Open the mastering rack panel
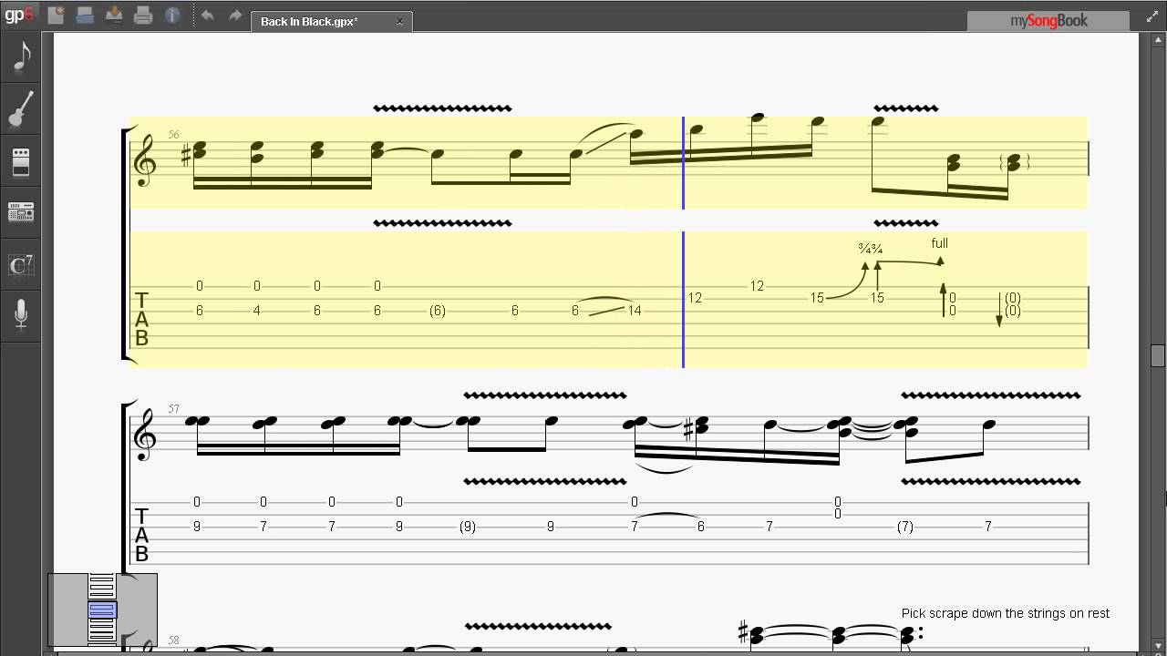This screenshot has height=656, width=1167. (x=21, y=212)
